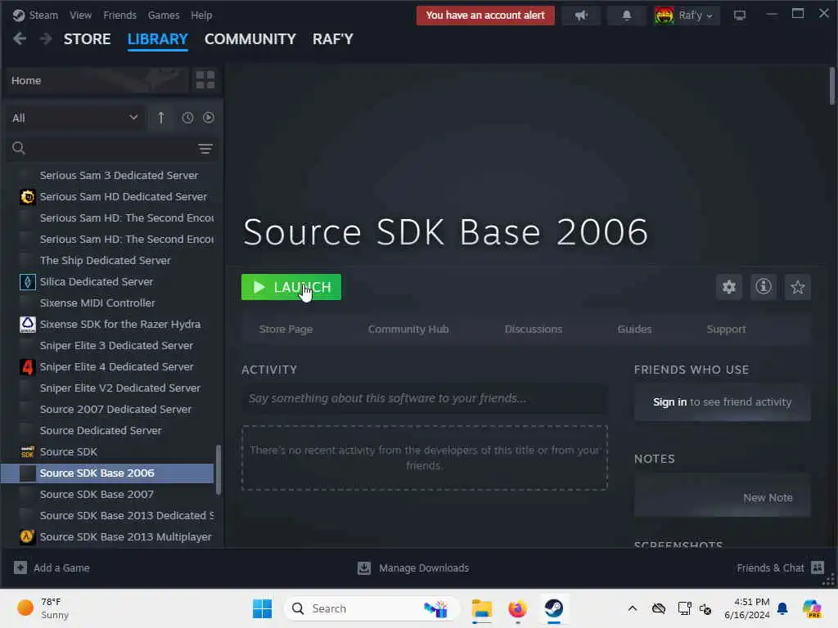Click the Home library button
838x628 pixels.
[x=98, y=80]
